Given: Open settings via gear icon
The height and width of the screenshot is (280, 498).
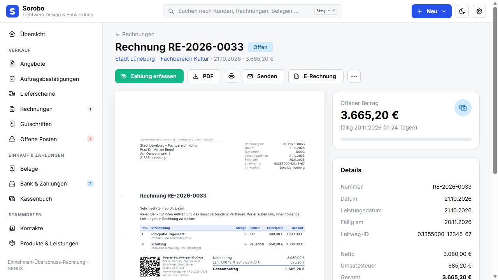Looking at the screenshot, I should click(x=479, y=11).
